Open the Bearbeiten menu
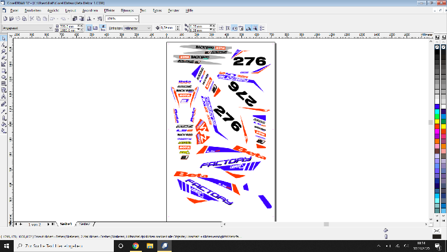Viewport: 447px width, 252px height. click(x=33, y=11)
